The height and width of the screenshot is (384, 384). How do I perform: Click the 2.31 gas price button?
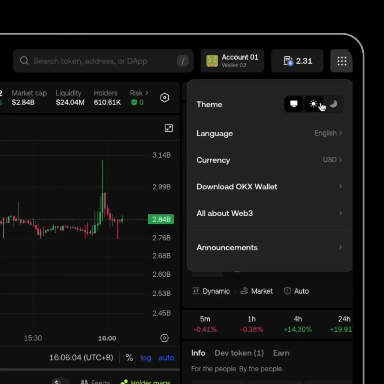pyautogui.click(x=297, y=61)
